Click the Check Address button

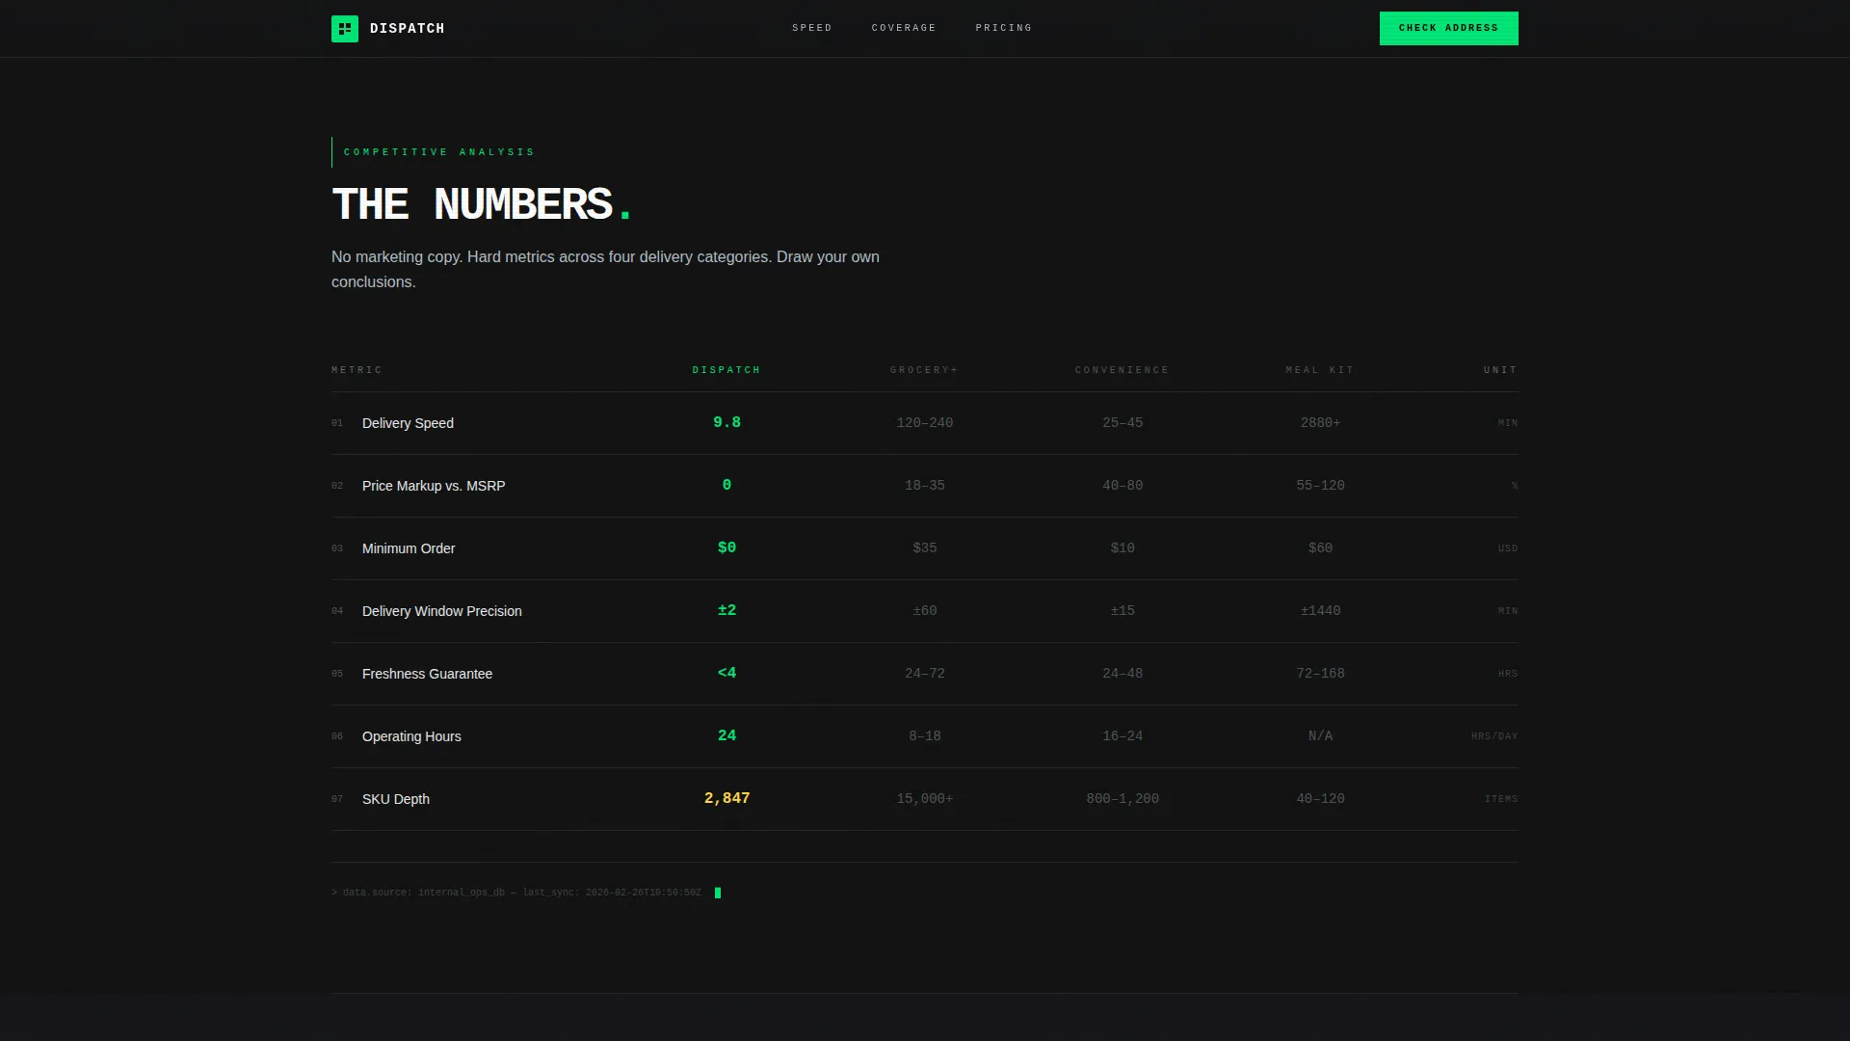tap(1448, 28)
